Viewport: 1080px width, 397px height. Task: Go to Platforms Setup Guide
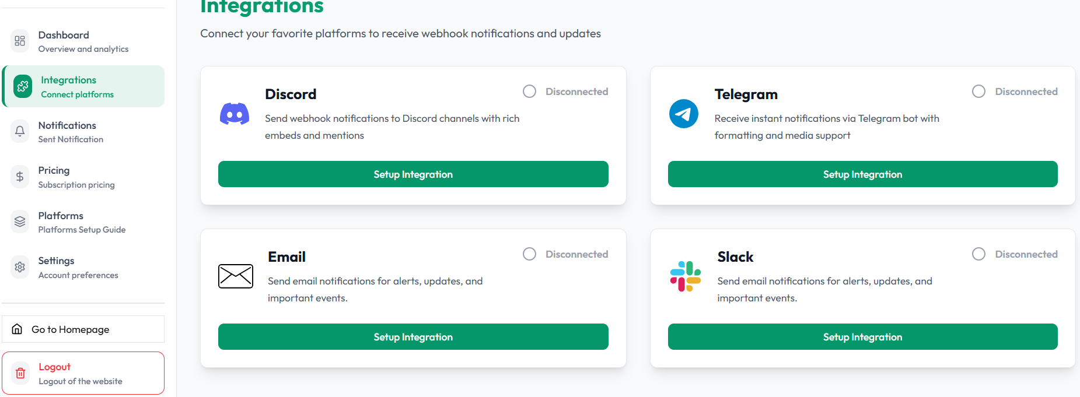[82, 222]
